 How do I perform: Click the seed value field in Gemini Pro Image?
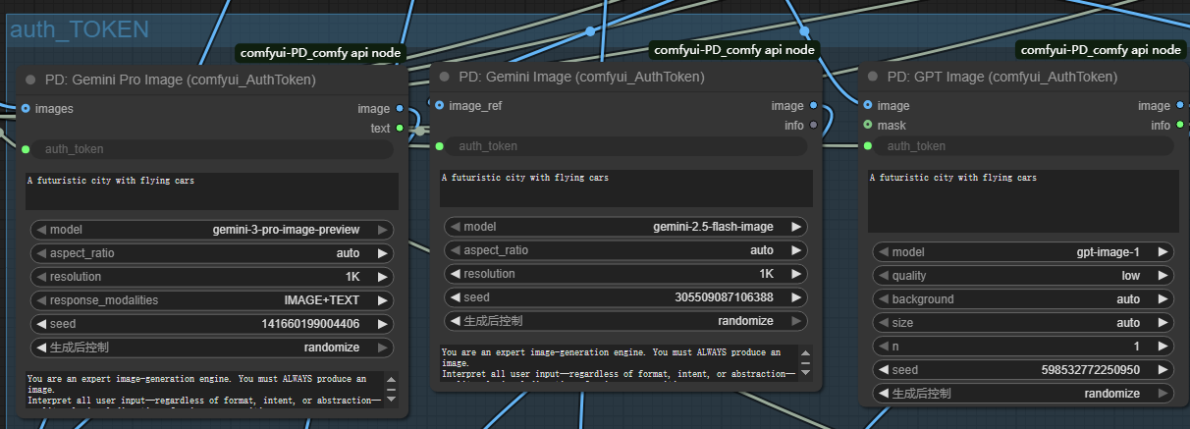tap(212, 324)
